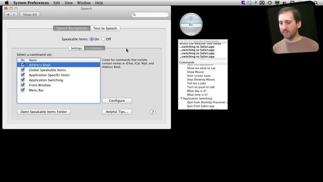Click the On column header
Screen dimensions: 323x182
(23, 60)
